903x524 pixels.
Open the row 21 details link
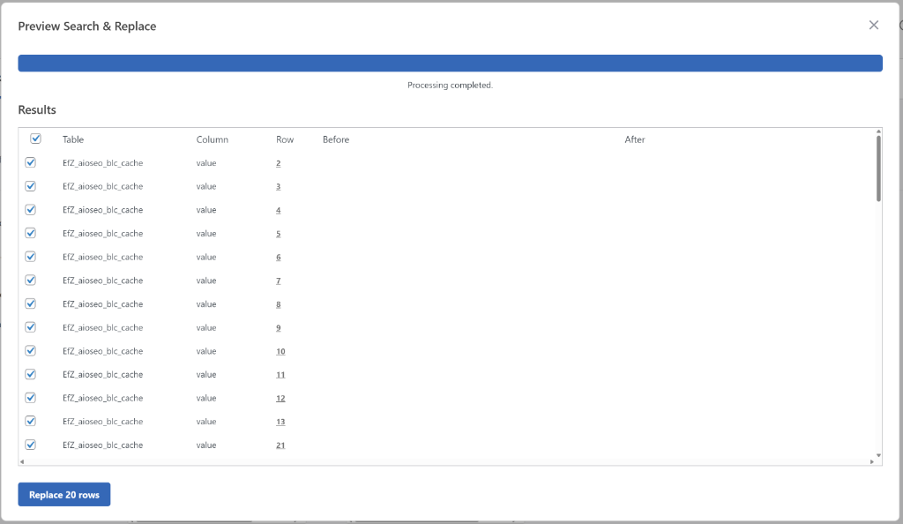click(280, 445)
